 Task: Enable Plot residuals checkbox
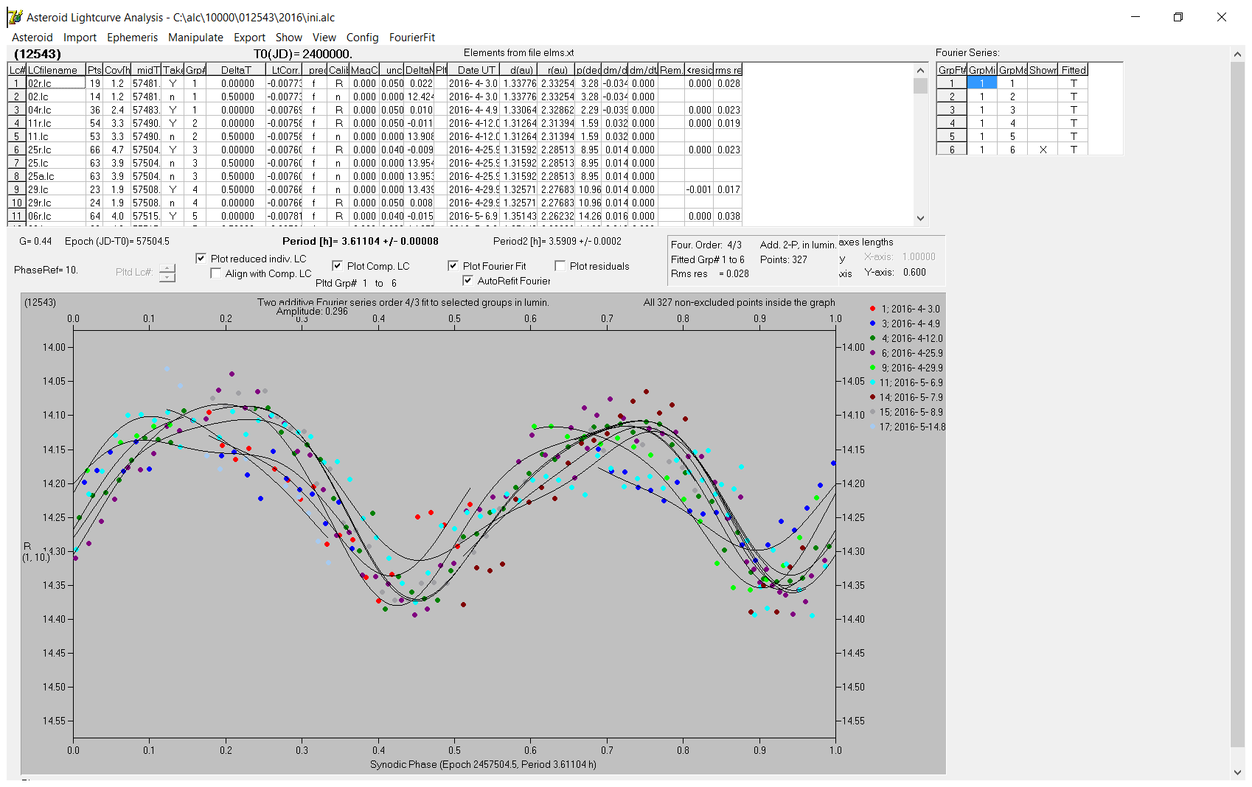click(560, 266)
